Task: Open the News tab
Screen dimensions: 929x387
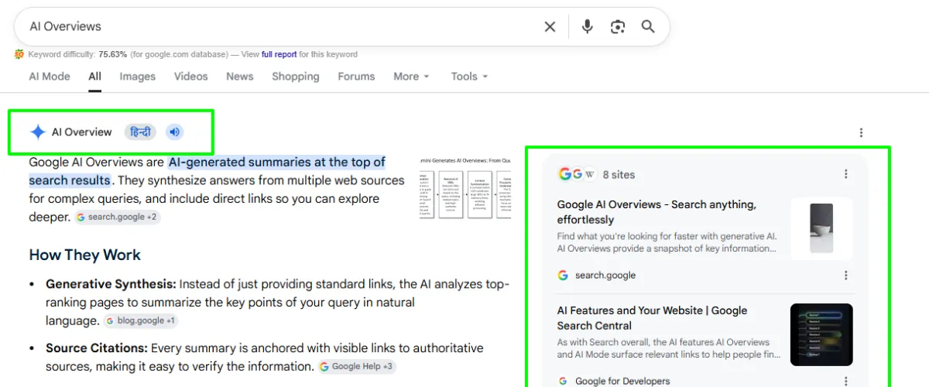Action: pyautogui.click(x=240, y=77)
